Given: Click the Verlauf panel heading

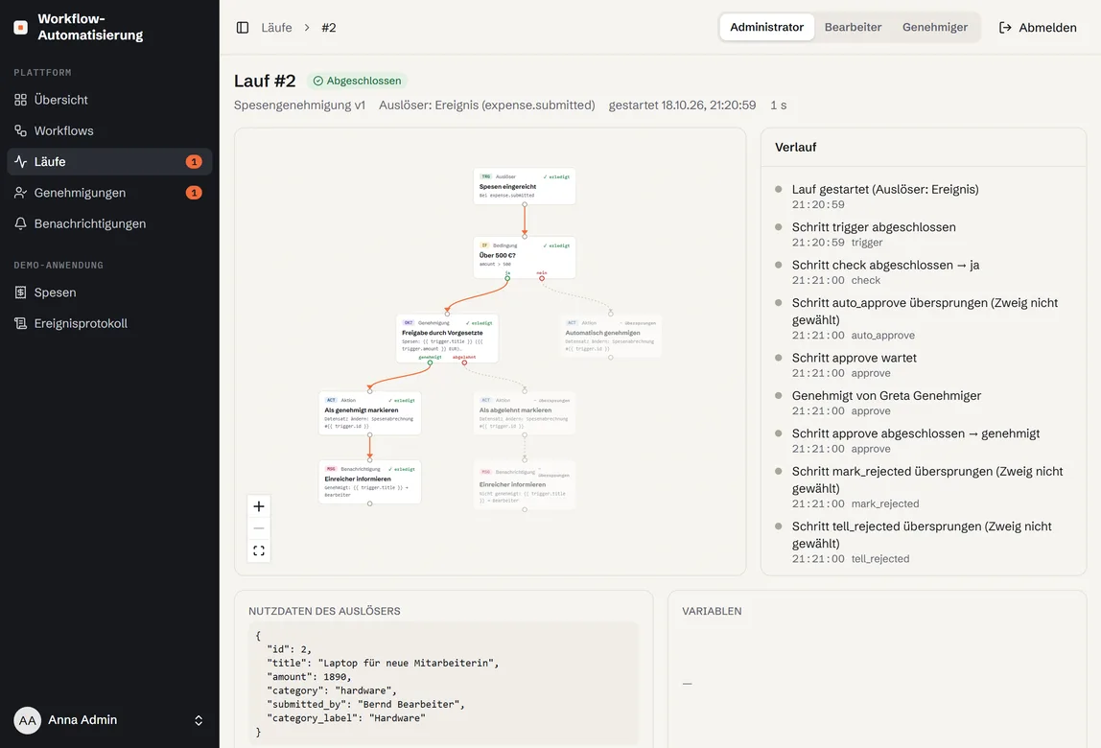Looking at the screenshot, I should pos(796,147).
